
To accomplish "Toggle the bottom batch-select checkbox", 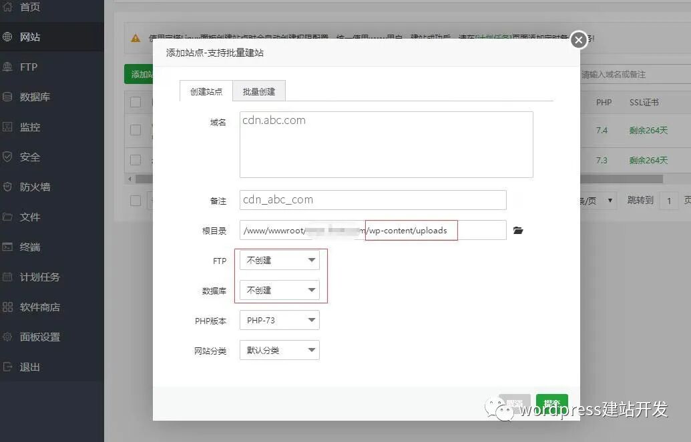I will tap(136, 201).
